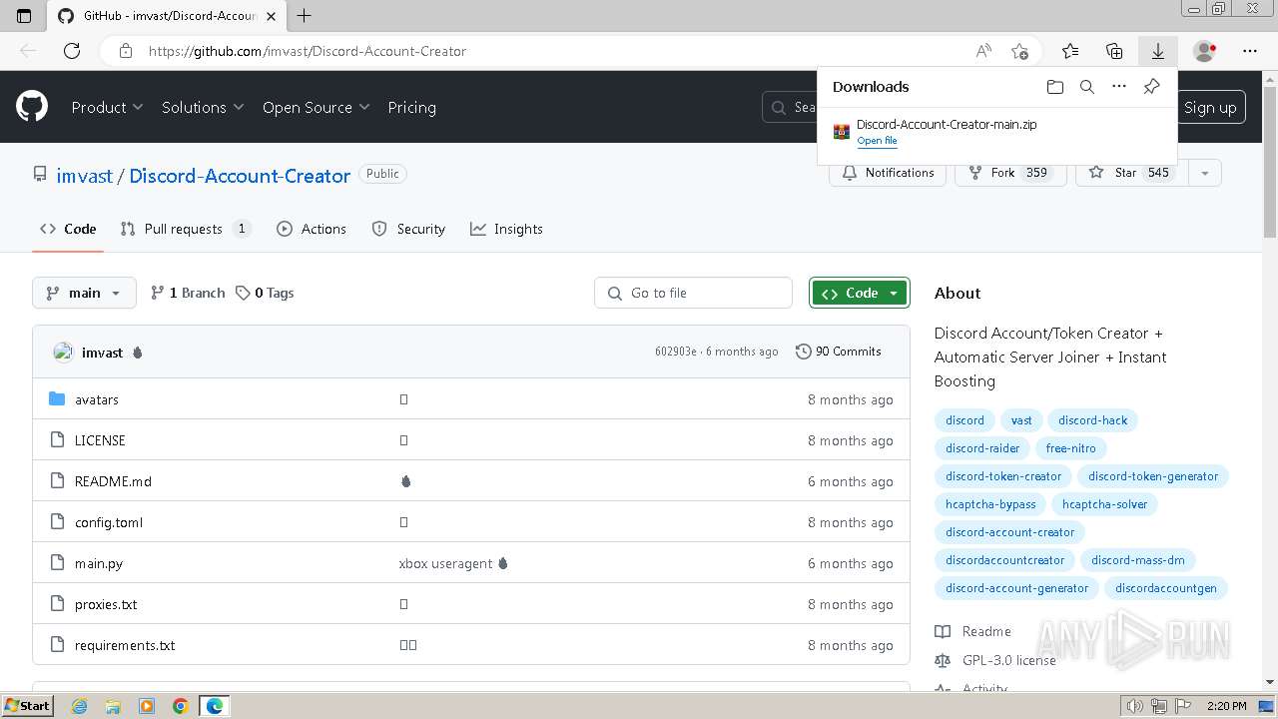
Task: Click the site lock icon in address bar
Action: point(125,51)
